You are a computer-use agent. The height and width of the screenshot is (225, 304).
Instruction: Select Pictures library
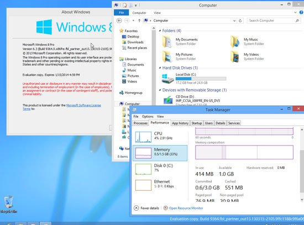click(130, 76)
